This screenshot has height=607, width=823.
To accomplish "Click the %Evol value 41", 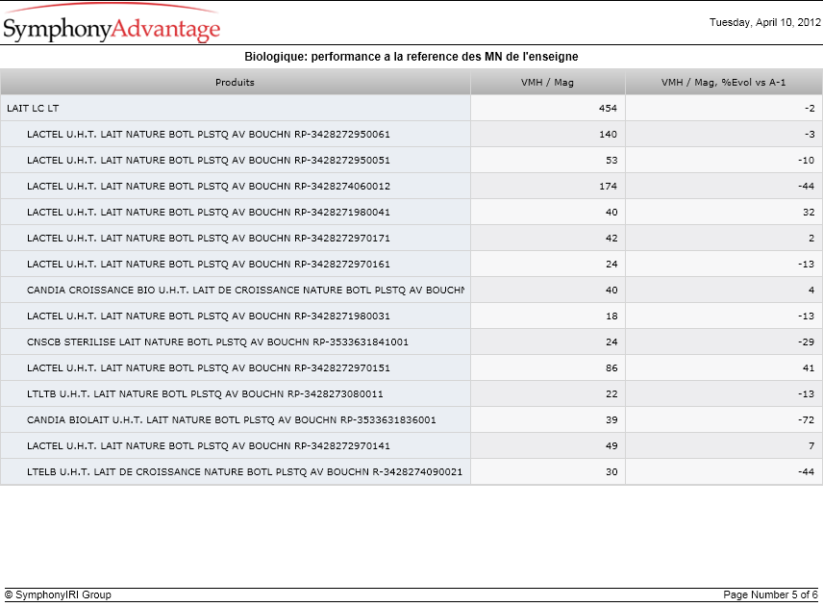I will (809, 368).
